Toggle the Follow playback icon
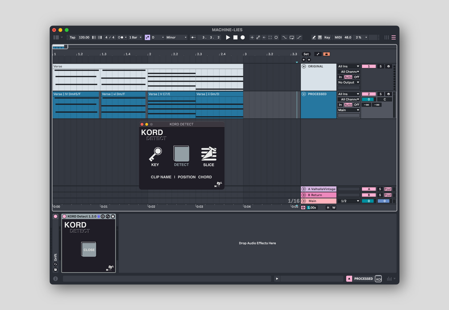 click(193, 37)
